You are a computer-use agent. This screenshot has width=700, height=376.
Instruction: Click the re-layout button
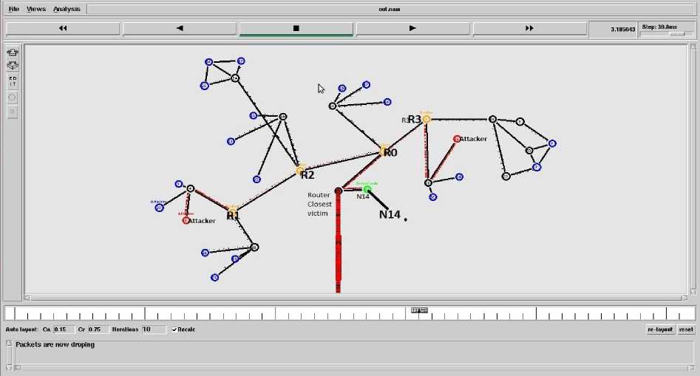[x=660, y=329]
